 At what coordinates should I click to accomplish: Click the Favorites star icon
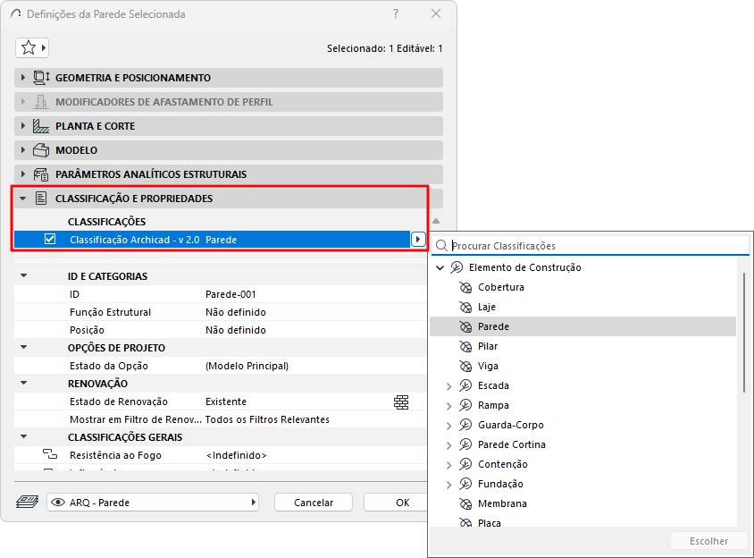point(29,47)
